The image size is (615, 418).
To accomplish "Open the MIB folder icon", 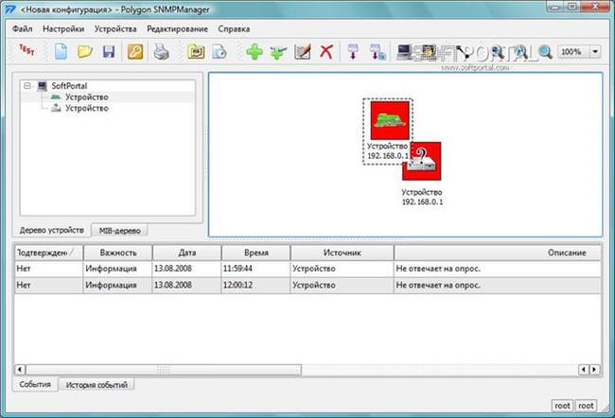I will [x=196, y=52].
